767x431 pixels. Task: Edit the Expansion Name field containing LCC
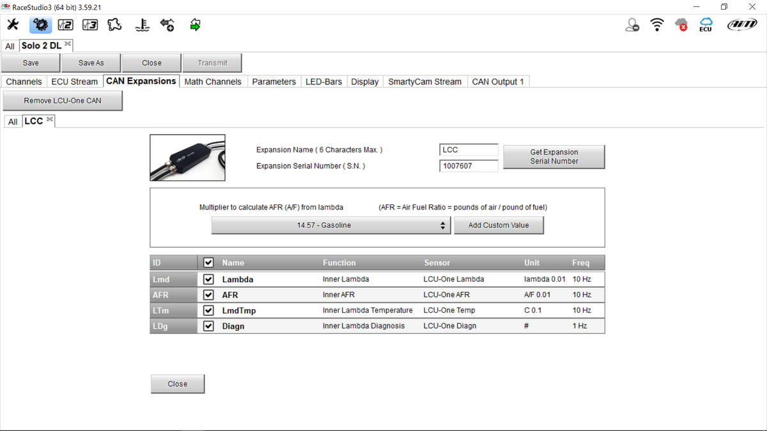(469, 150)
